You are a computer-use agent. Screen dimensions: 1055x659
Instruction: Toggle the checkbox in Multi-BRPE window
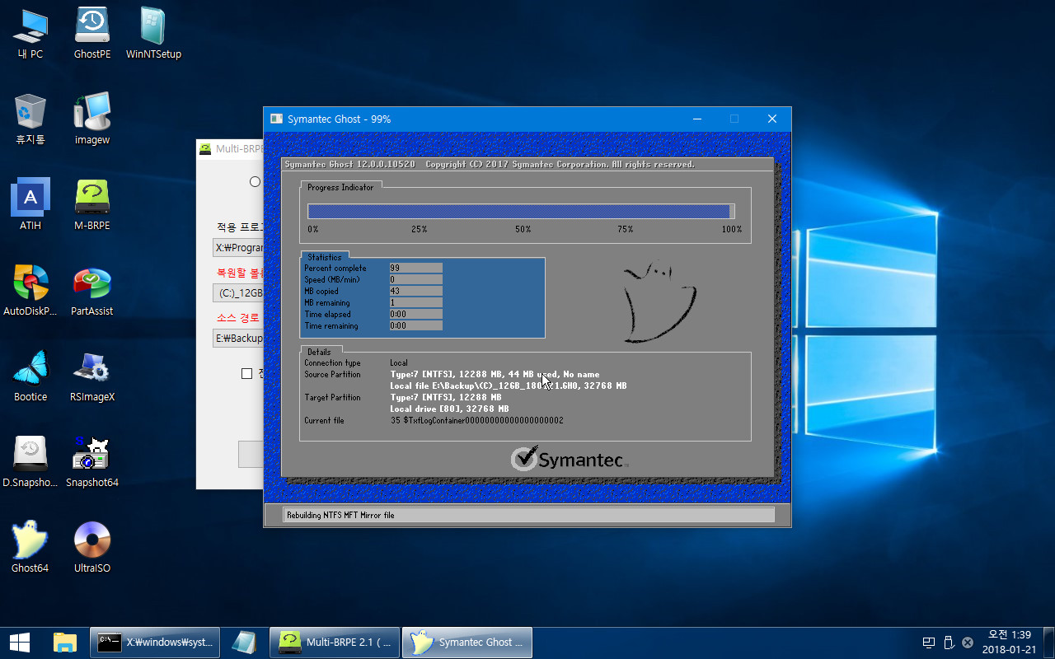pyautogui.click(x=246, y=373)
